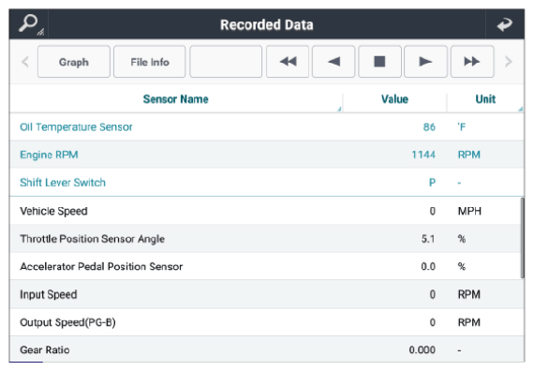The image size is (534, 371).
Task: Click the P shift lever value
Action: 432,183
